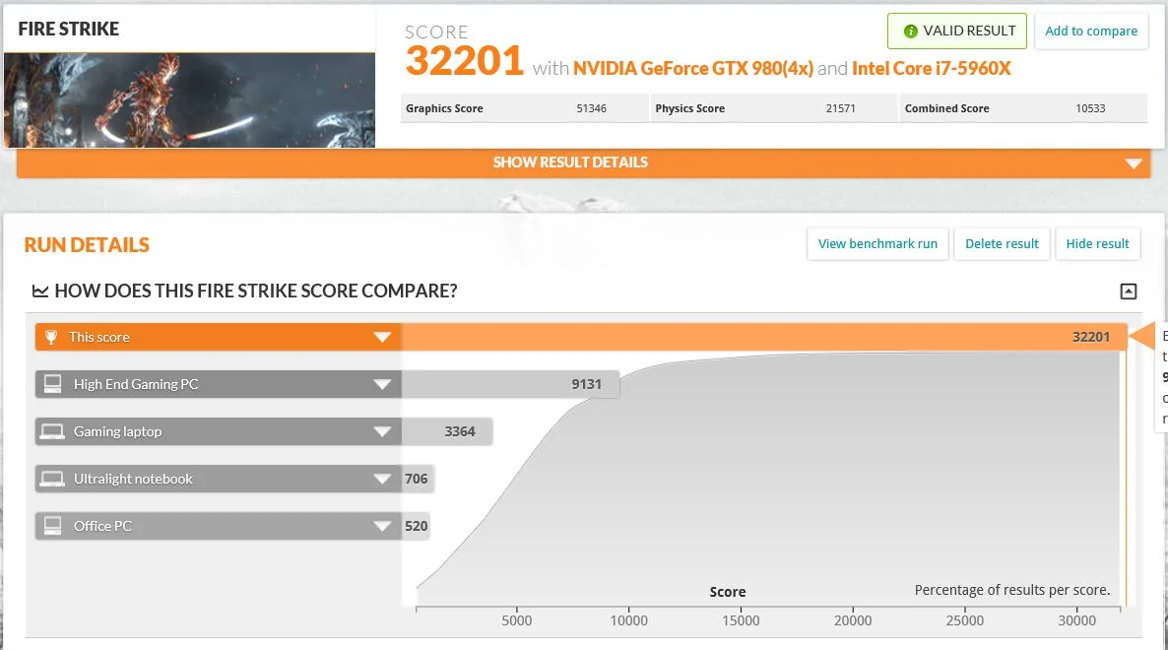Viewport: 1168px width, 650px height.
Task: Open the Office PC dropdown arrow
Action: pyautogui.click(x=382, y=527)
